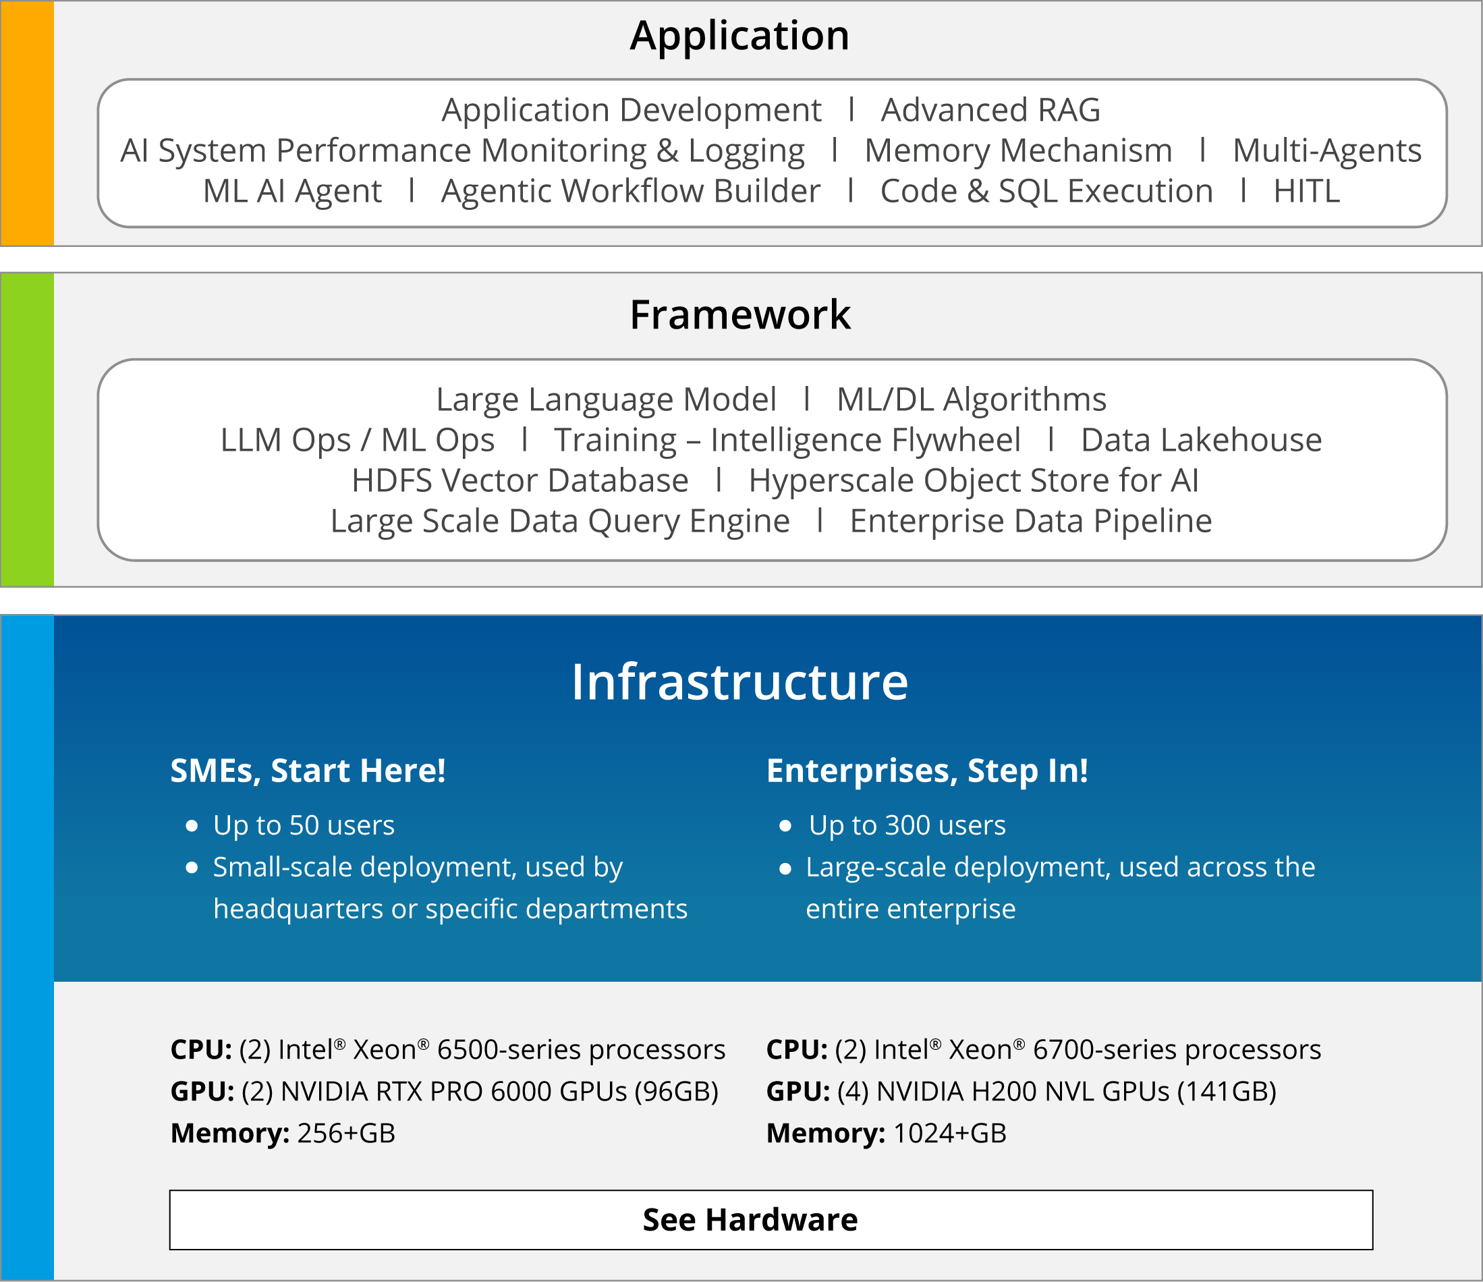
Task: Click Enterprise Data Pipeline text
Action: (x=1031, y=521)
